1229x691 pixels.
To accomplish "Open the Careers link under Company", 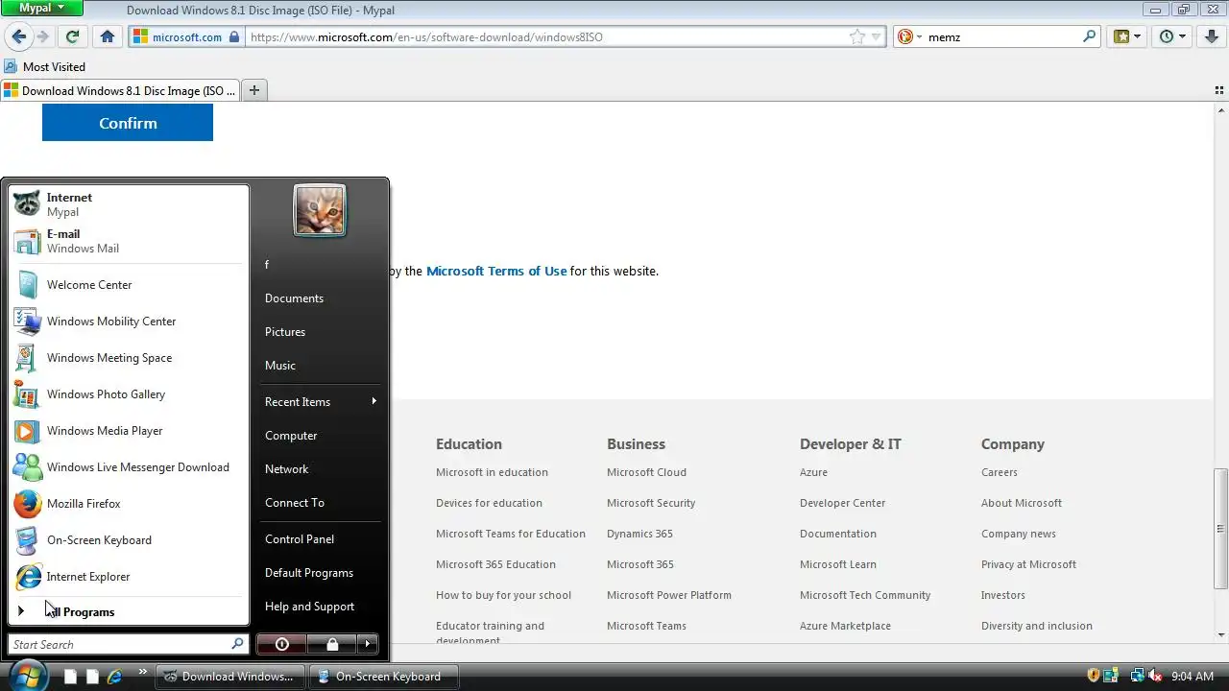I will 999,472.
